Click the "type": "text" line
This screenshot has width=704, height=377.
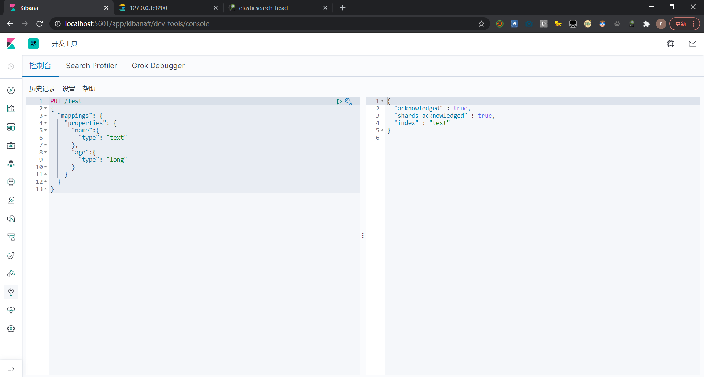point(103,138)
